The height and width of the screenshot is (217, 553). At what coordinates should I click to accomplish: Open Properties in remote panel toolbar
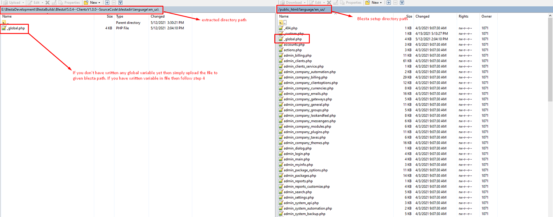pos(350,3)
